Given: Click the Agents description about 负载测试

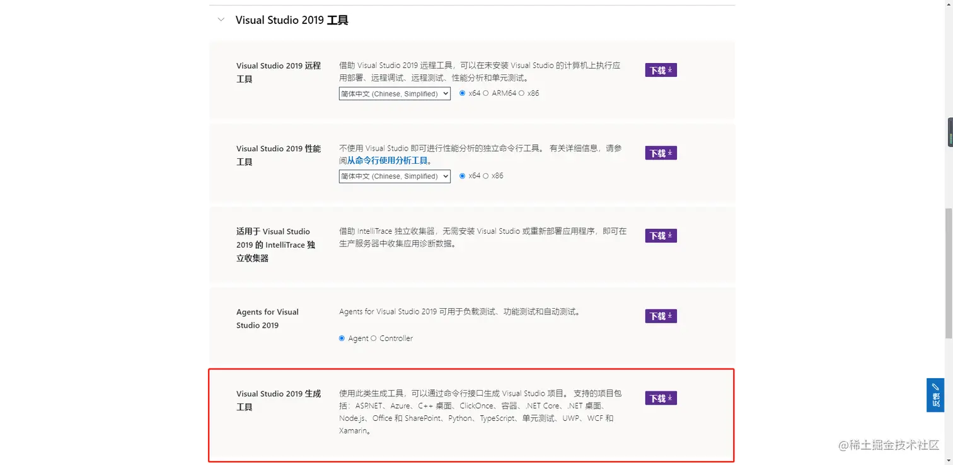Looking at the screenshot, I should click(x=459, y=312).
